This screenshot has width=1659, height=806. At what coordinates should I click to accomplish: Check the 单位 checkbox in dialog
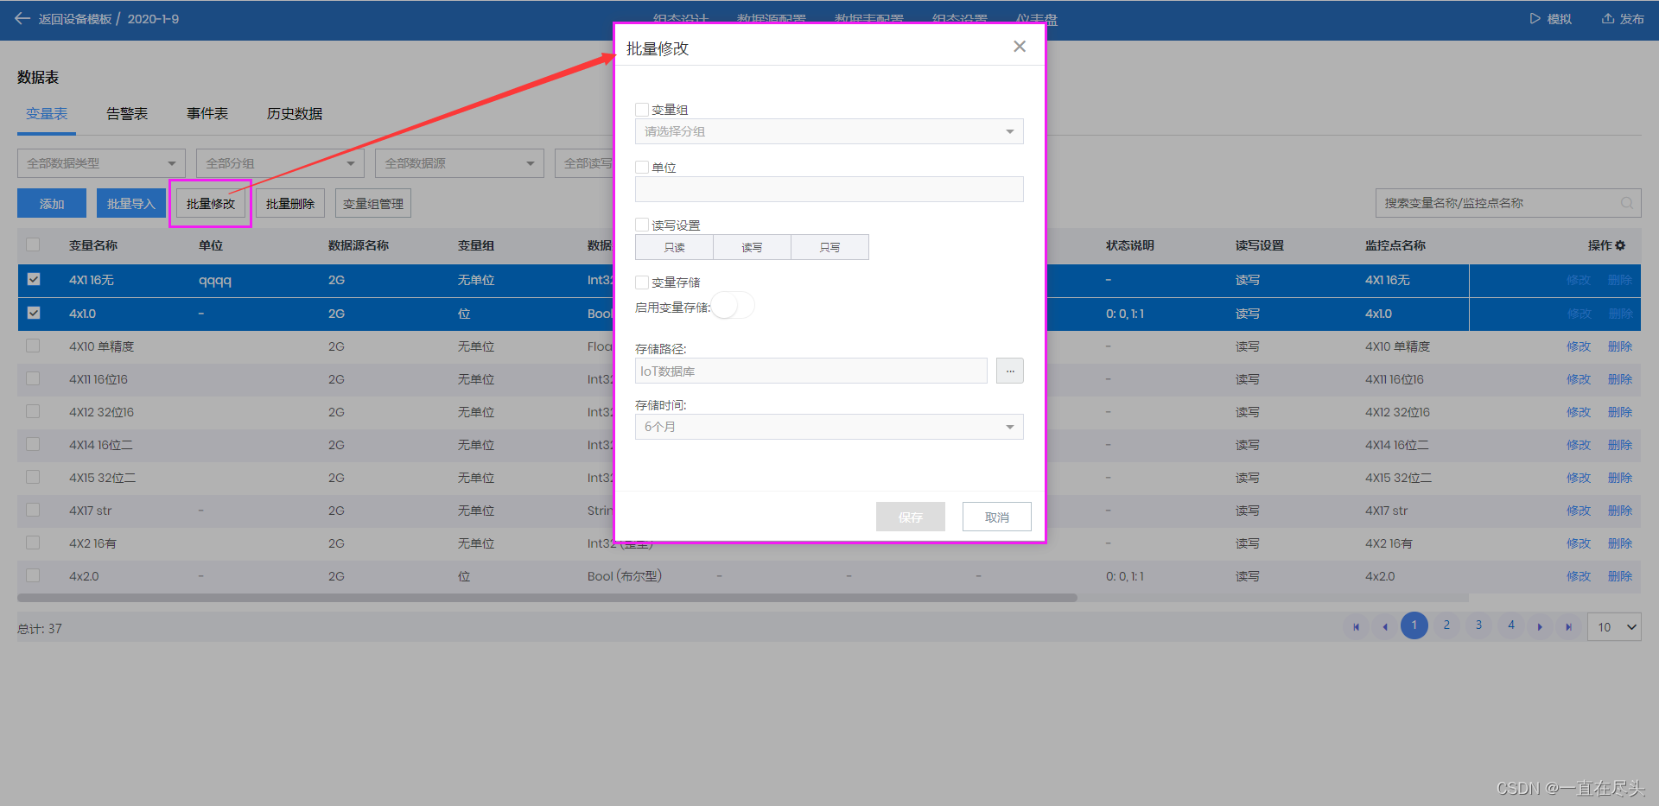tap(642, 168)
